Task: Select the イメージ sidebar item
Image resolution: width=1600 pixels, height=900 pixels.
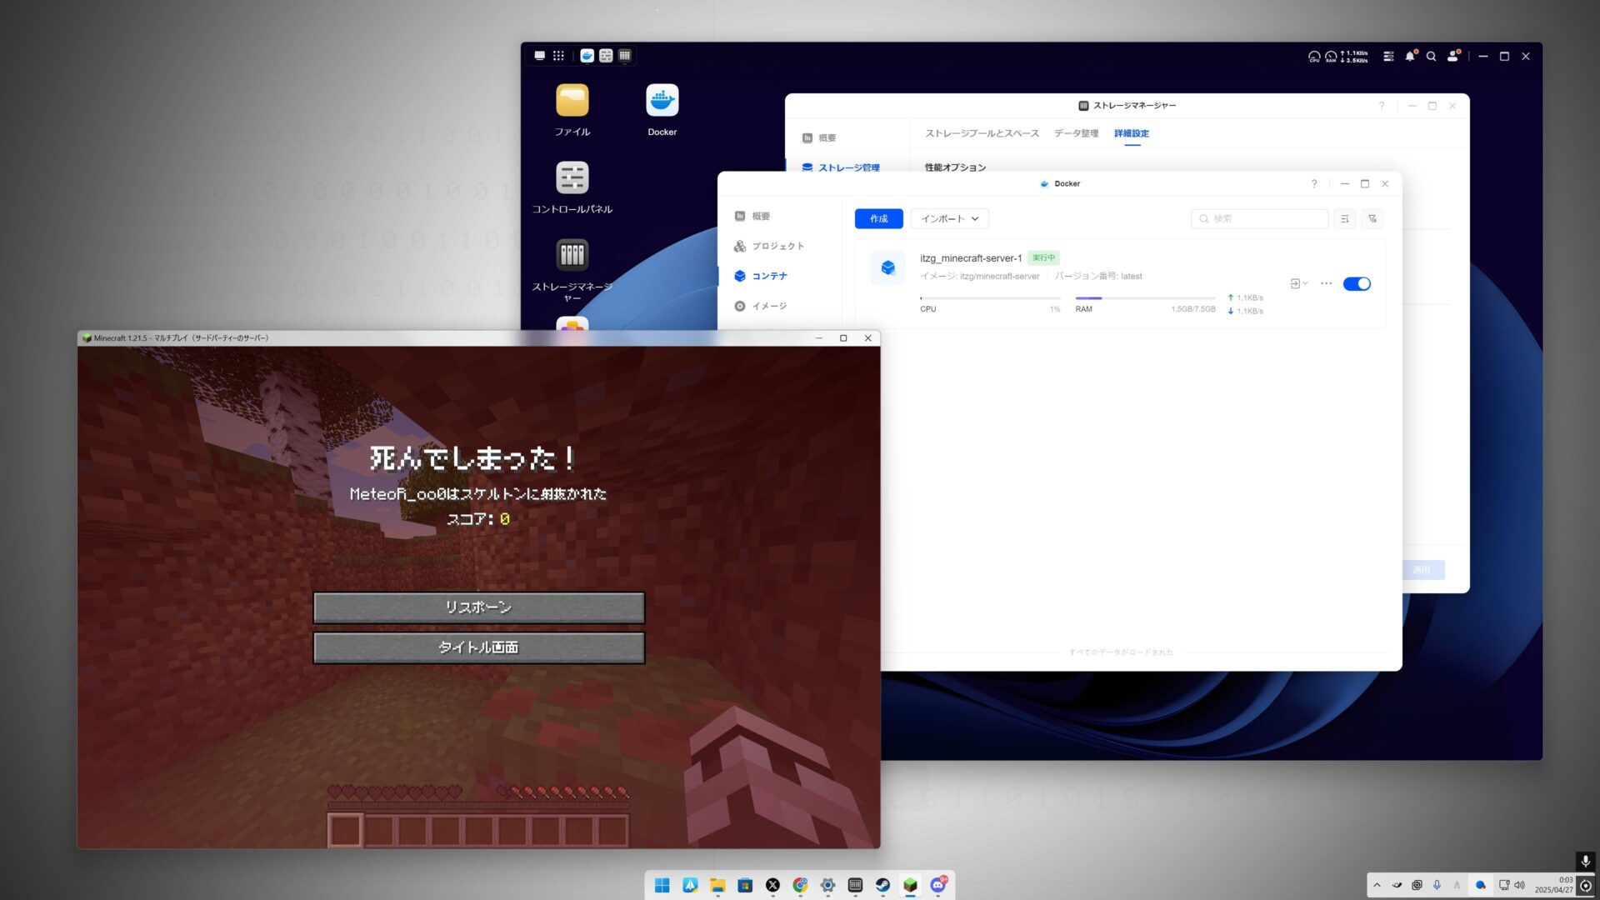Action: tap(768, 306)
